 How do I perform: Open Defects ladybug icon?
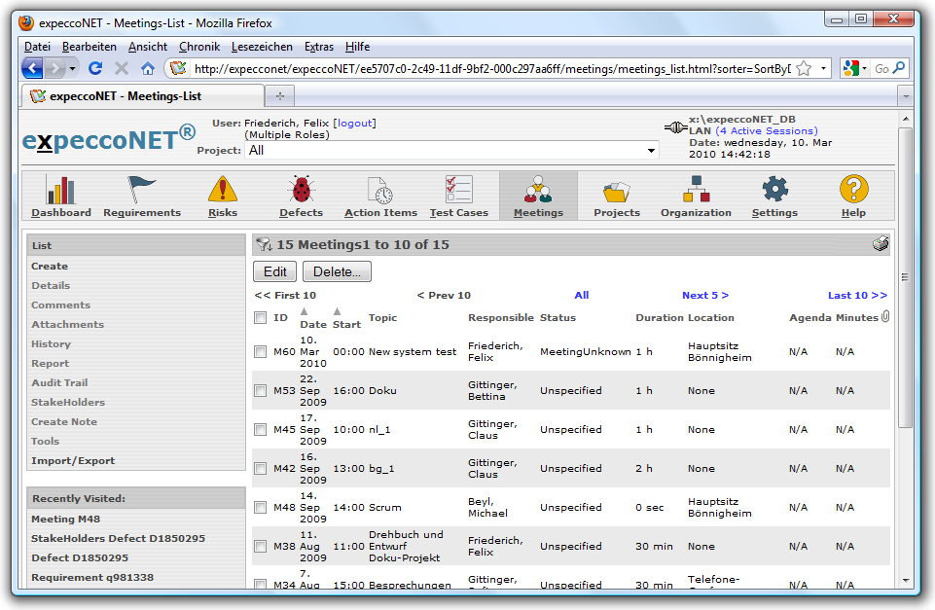pos(301,190)
